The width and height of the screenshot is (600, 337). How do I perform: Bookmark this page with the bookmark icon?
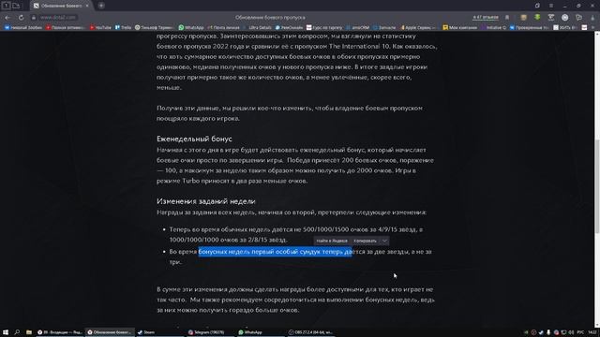coord(507,18)
